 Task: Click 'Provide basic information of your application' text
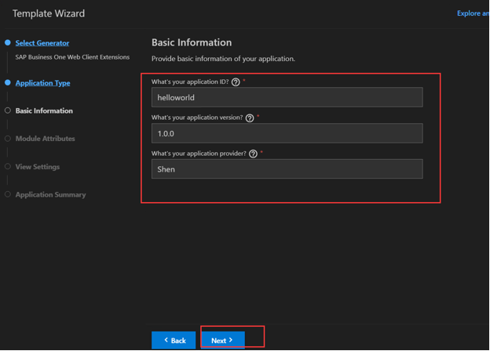(x=223, y=59)
